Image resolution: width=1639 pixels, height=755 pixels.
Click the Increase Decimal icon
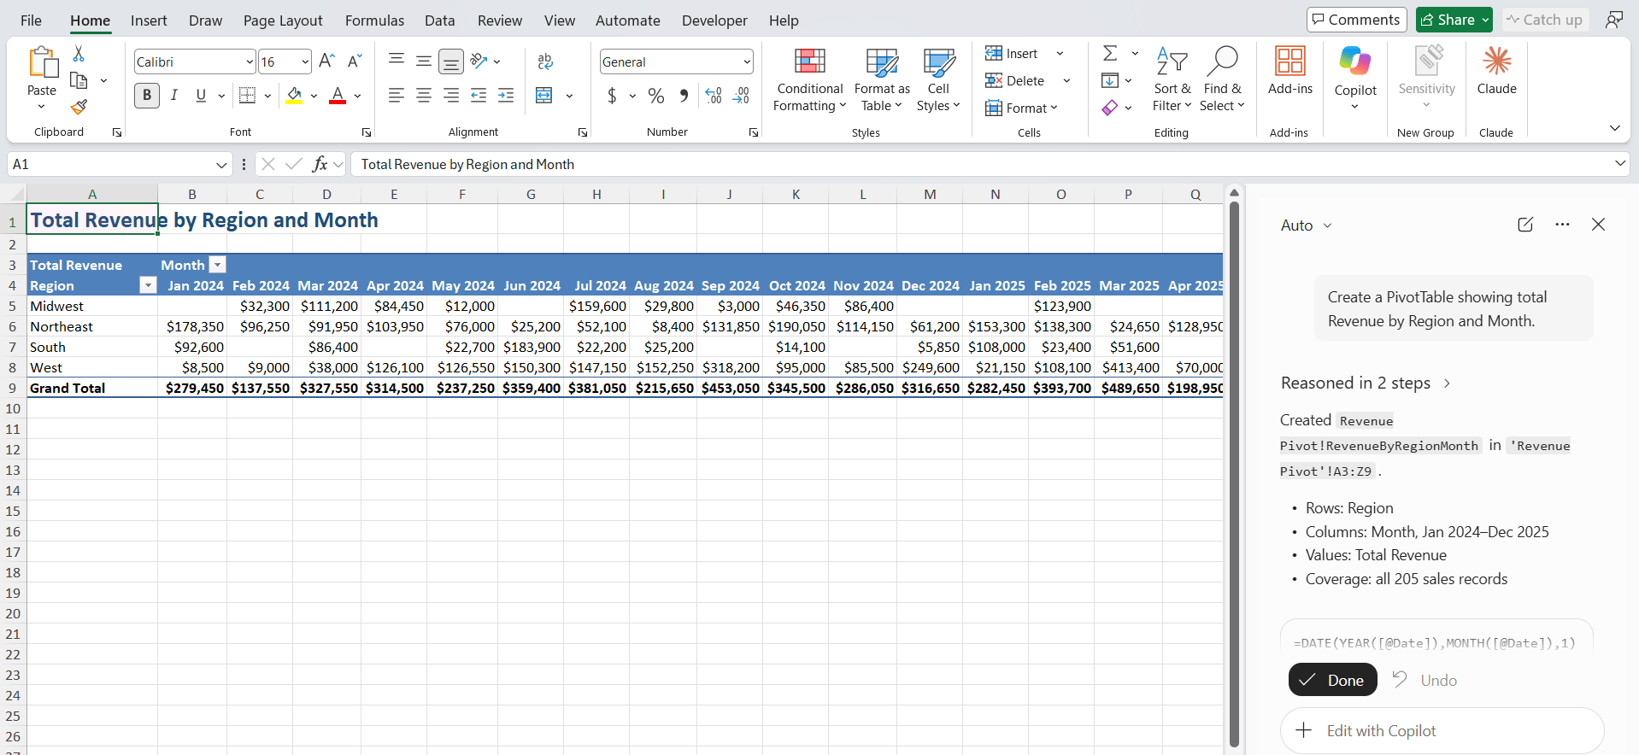coord(714,96)
